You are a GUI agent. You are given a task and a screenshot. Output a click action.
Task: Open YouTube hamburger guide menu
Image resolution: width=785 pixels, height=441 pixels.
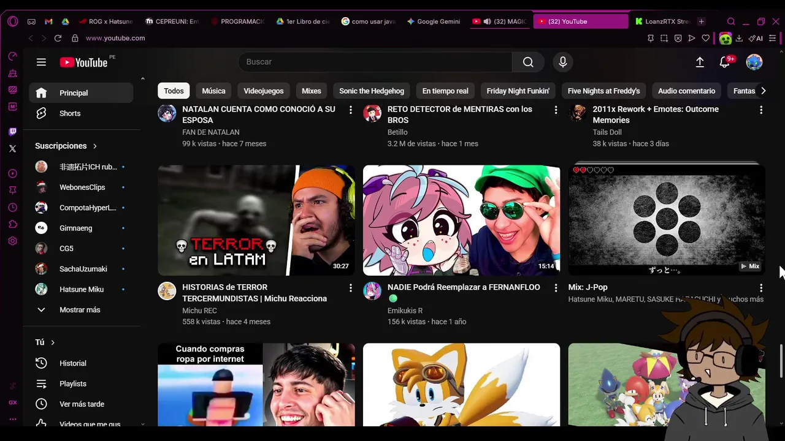41,62
